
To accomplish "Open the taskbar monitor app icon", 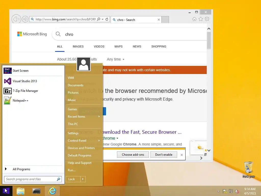I will coord(36,191).
